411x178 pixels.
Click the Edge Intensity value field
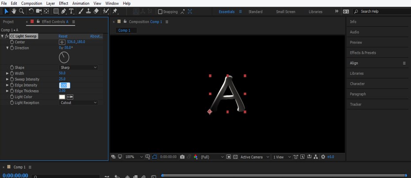click(64, 85)
